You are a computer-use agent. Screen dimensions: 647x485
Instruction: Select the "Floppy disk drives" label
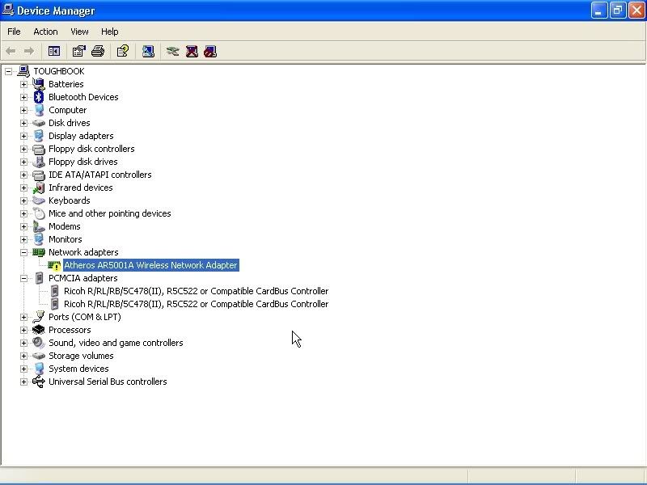click(83, 162)
